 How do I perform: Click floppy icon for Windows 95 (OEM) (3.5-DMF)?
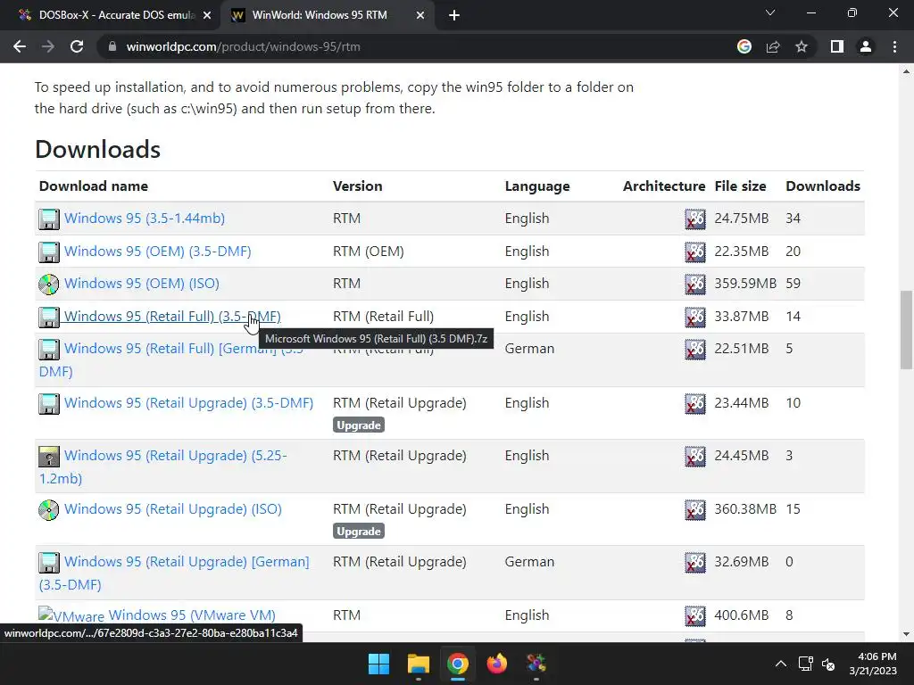[x=49, y=252]
